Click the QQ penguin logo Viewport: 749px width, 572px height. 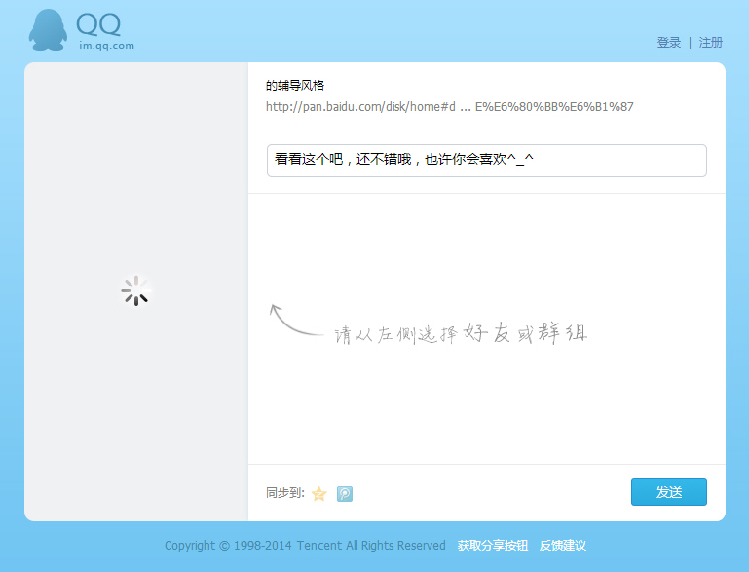tap(48, 30)
